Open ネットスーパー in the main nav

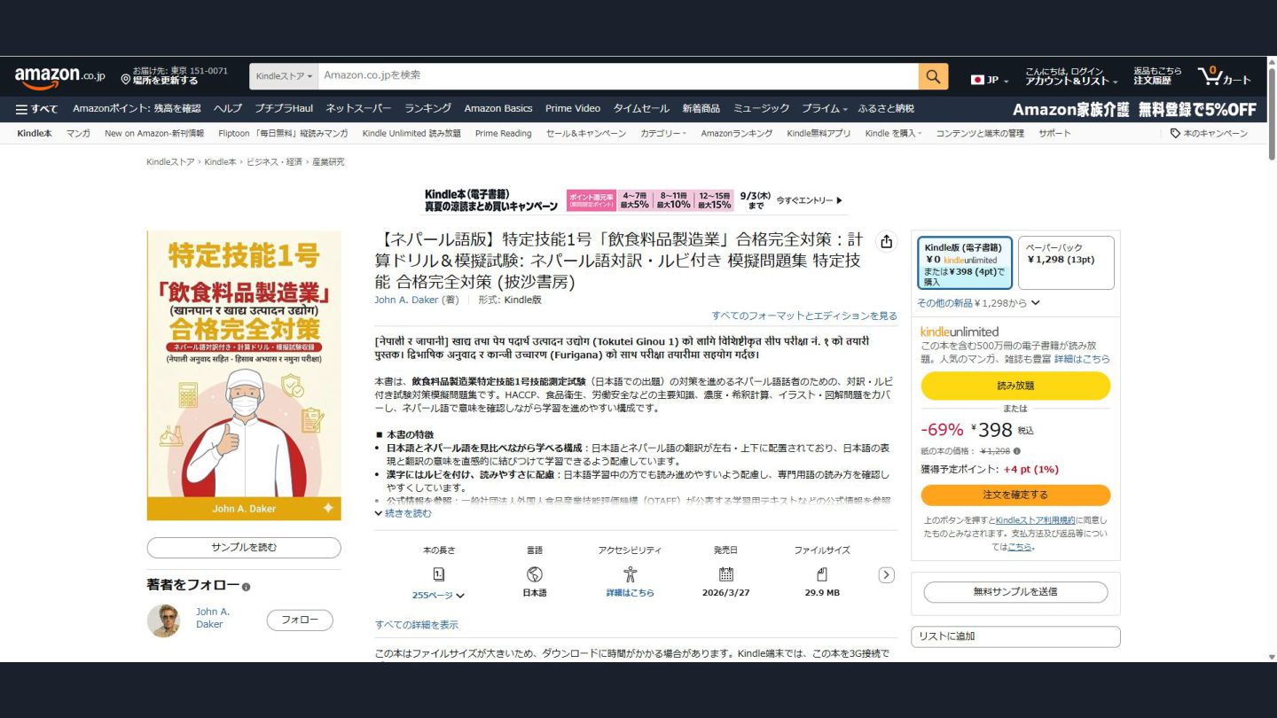coord(358,109)
